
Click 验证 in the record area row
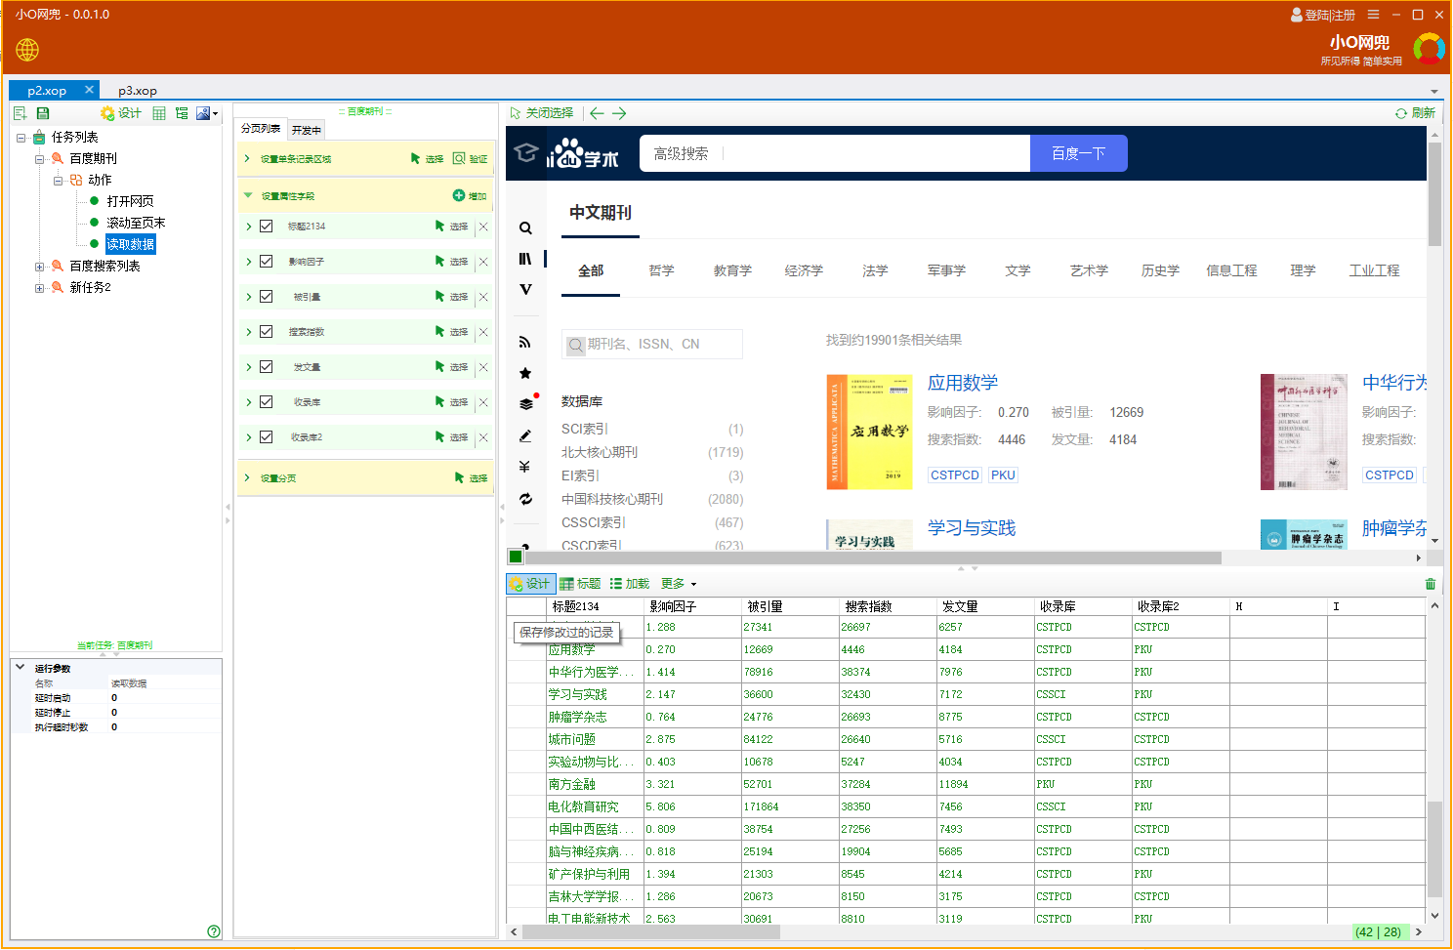tap(471, 159)
